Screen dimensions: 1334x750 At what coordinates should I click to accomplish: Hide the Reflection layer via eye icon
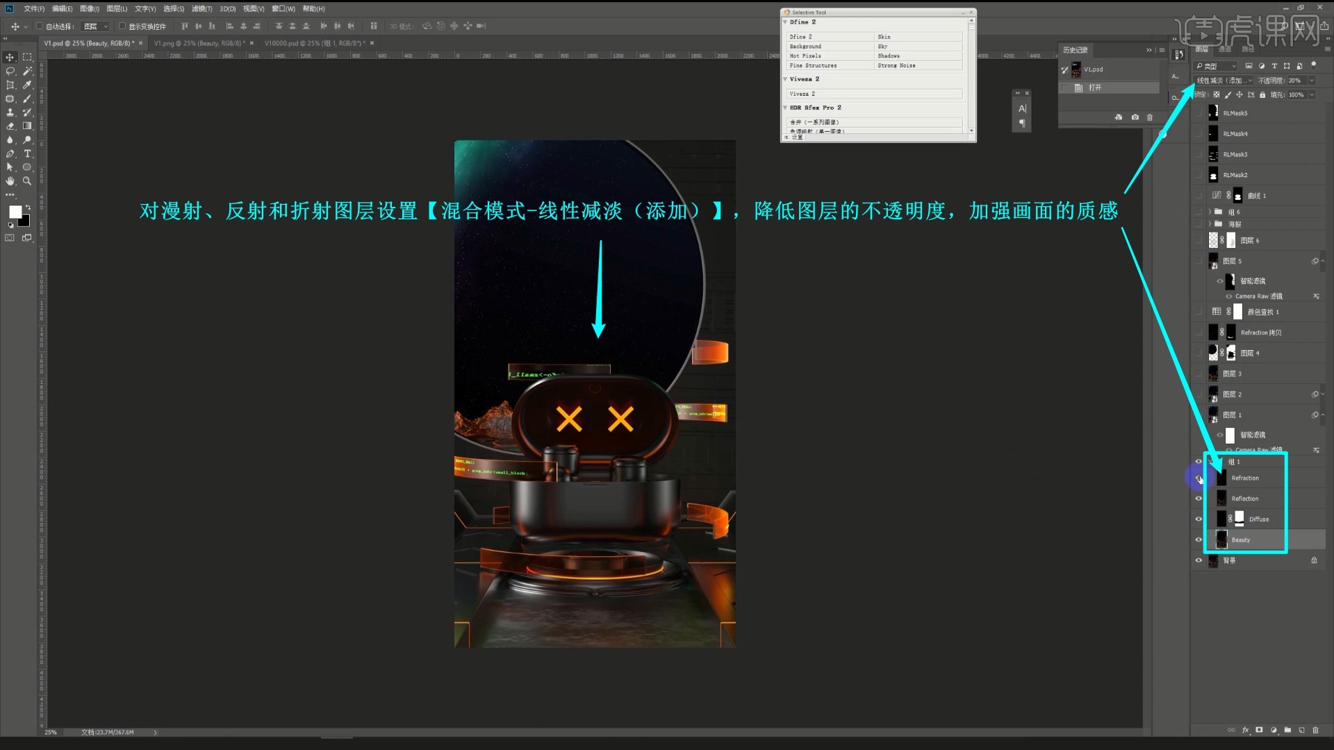[1199, 499]
